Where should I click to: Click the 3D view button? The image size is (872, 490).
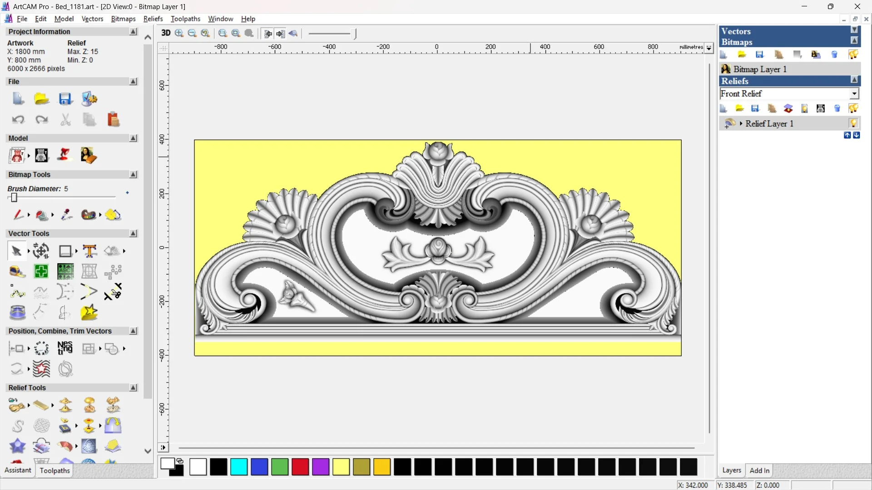(x=166, y=33)
